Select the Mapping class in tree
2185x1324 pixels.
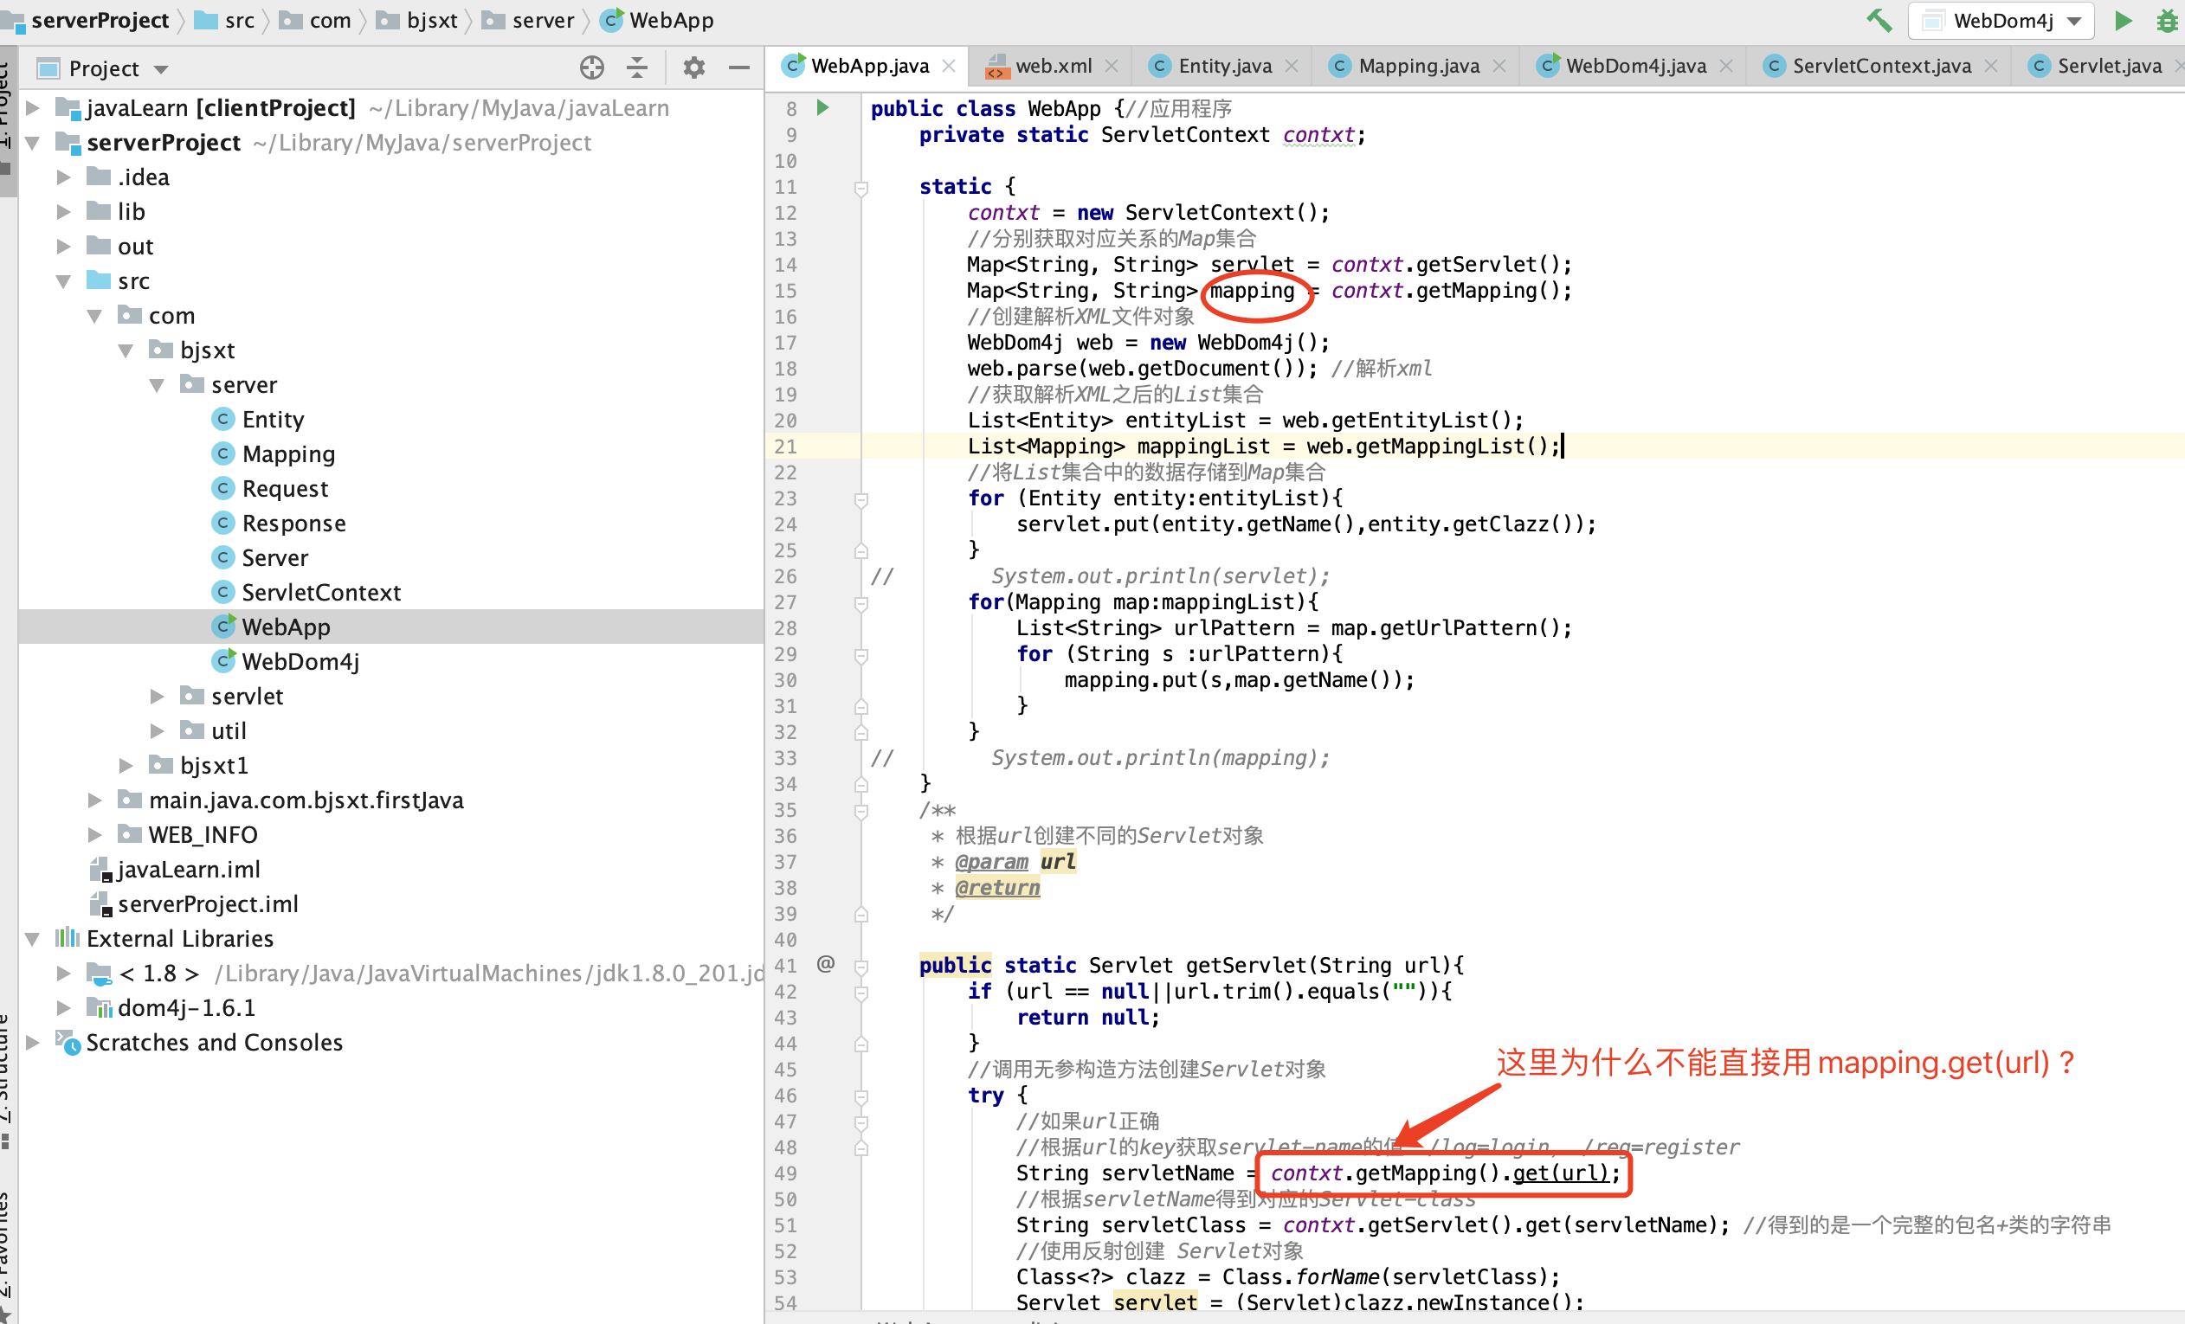point(287,453)
